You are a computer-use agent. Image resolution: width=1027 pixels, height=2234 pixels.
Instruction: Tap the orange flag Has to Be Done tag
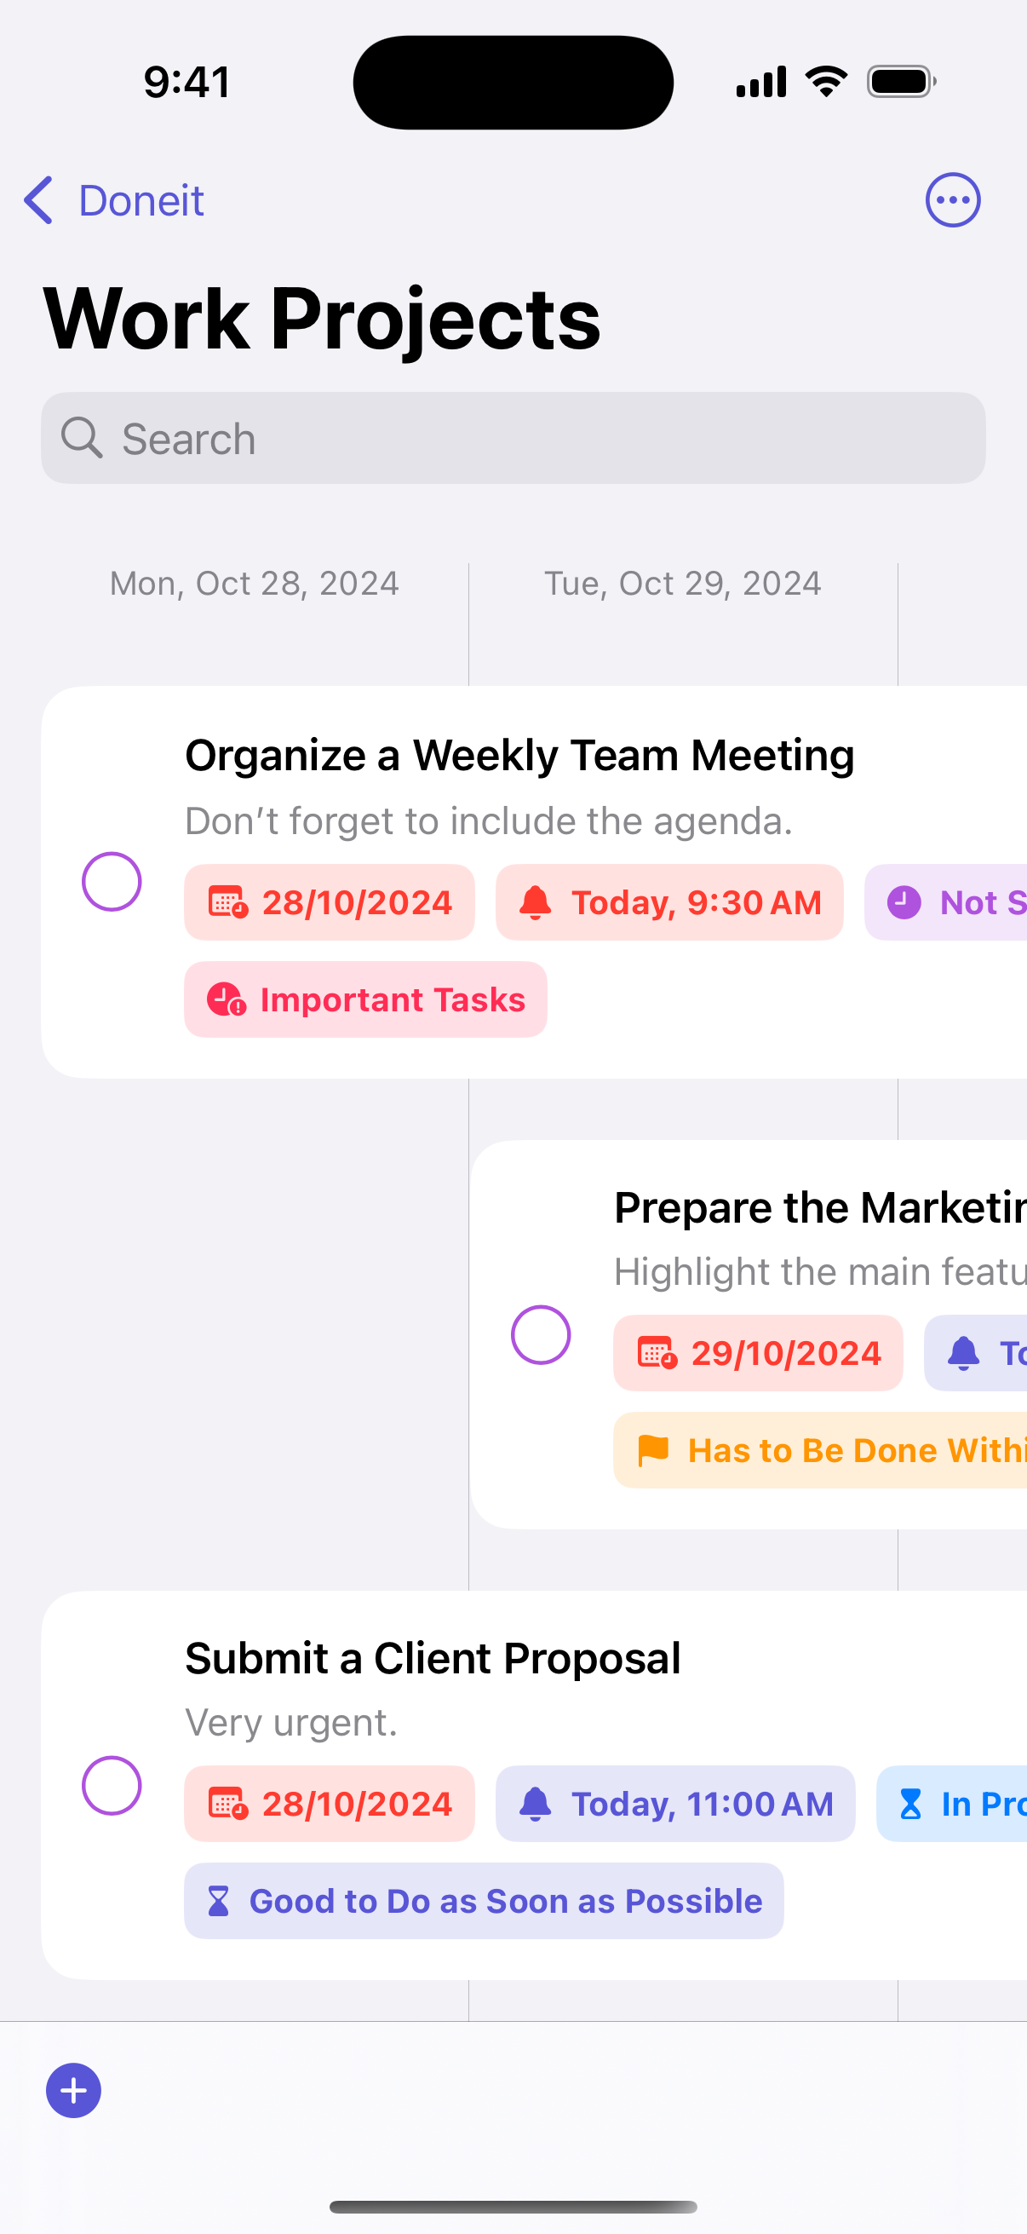(820, 1450)
